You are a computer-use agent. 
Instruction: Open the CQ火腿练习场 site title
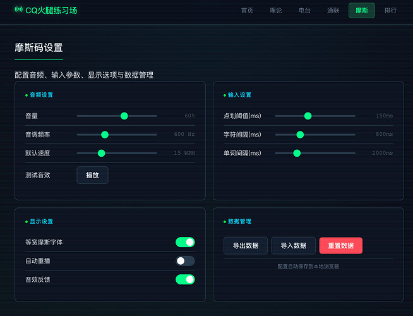51,11
